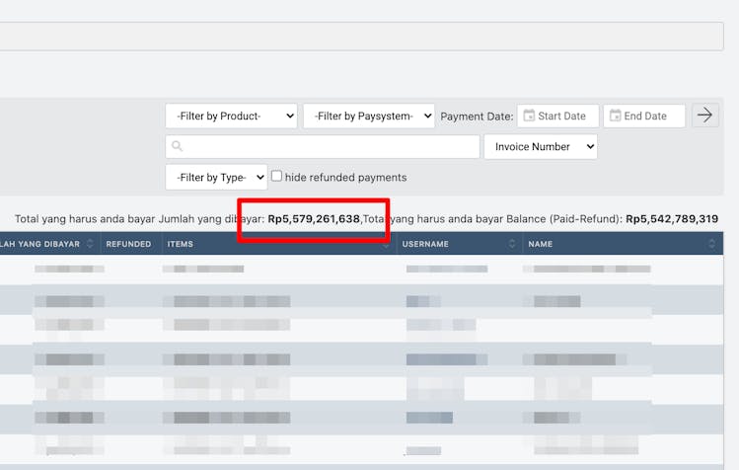The width and height of the screenshot is (739, 470).
Task: Open the Filter by Paysystem dropdown
Action: (x=368, y=116)
